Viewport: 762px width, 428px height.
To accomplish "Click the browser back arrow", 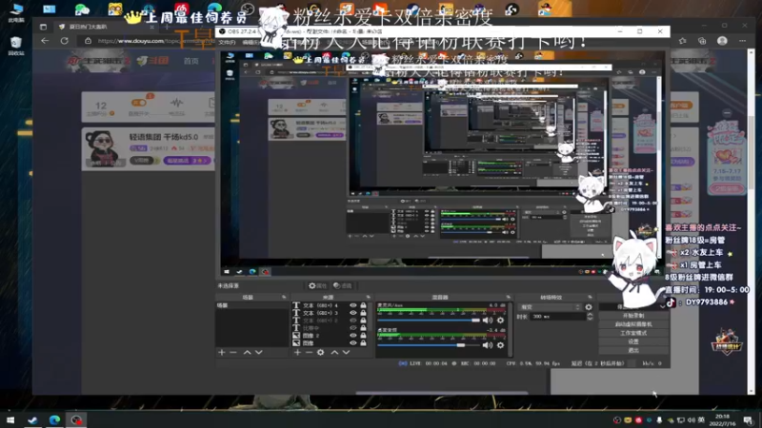I will [x=45, y=41].
